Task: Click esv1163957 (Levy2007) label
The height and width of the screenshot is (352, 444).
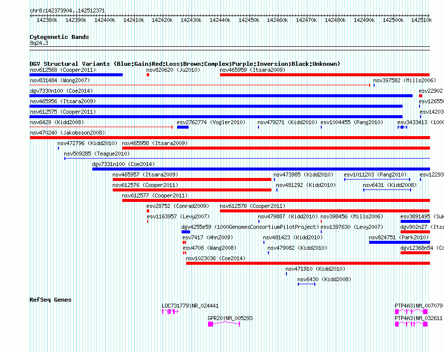Action: click(x=178, y=216)
